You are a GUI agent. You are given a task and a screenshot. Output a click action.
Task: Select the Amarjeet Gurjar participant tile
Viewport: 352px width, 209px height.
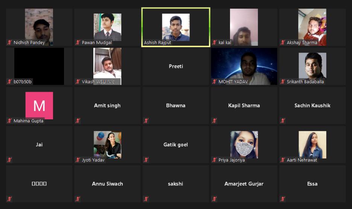244,184
